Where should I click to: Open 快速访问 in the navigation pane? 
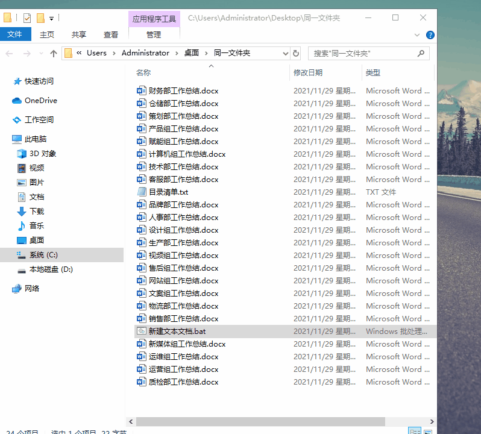pyautogui.click(x=39, y=81)
